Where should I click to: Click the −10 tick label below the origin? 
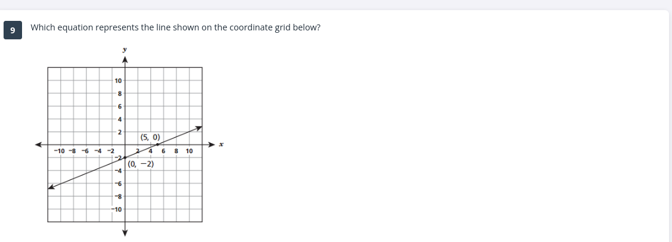click(117, 209)
